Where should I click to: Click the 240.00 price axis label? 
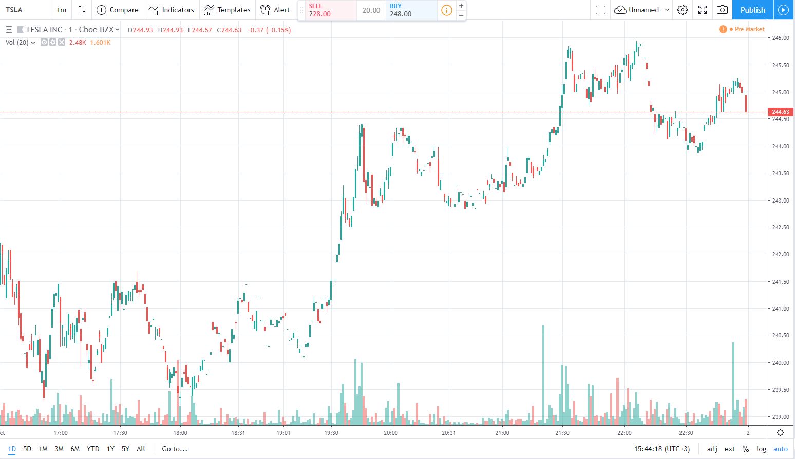point(781,363)
